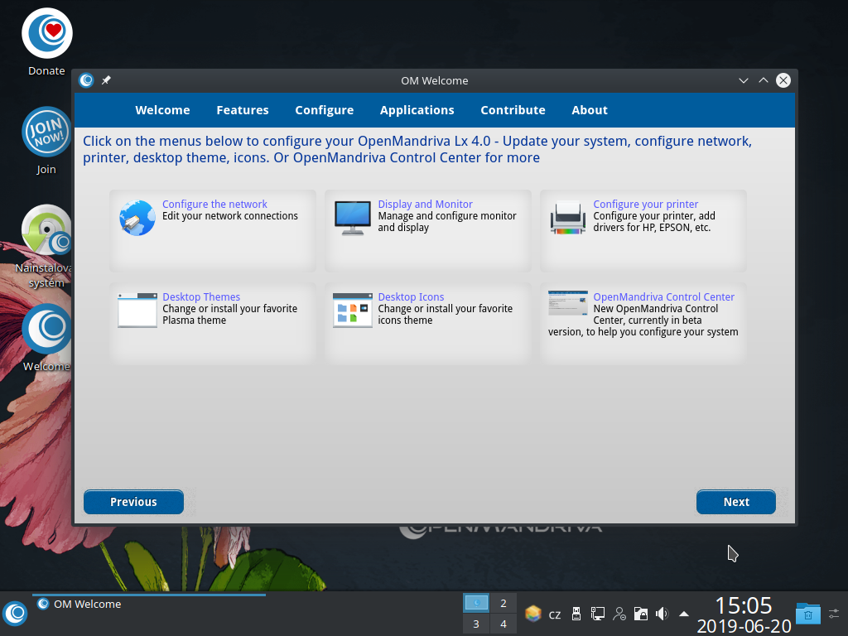848x636 pixels.
Task: Switch to the Welcome tab
Action: (162, 110)
